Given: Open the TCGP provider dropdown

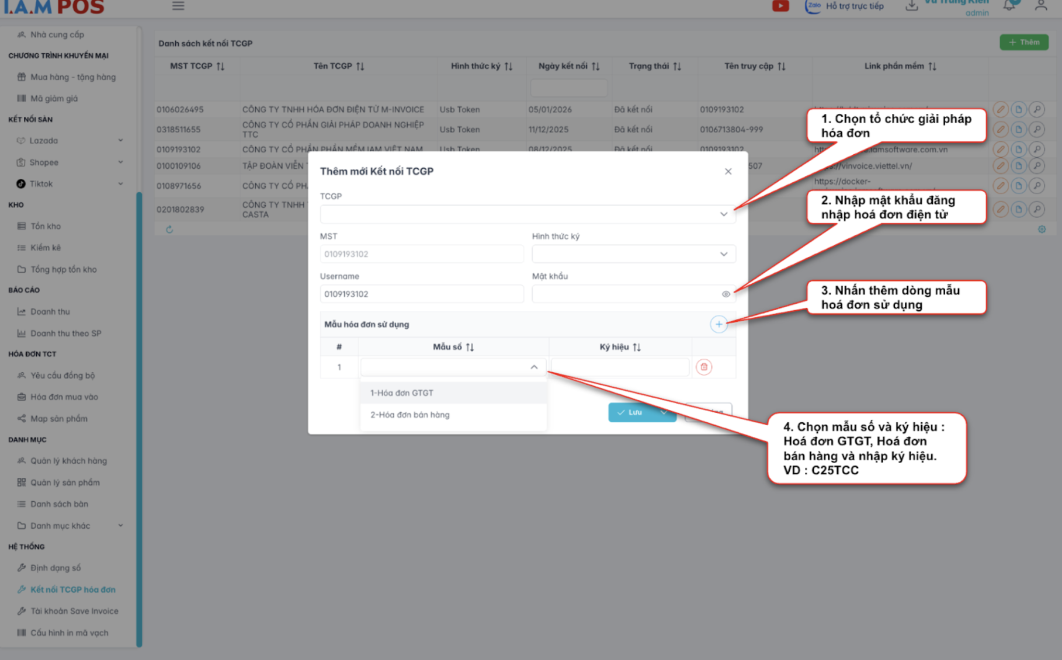Looking at the screenshot, I should tap(527, 214).
